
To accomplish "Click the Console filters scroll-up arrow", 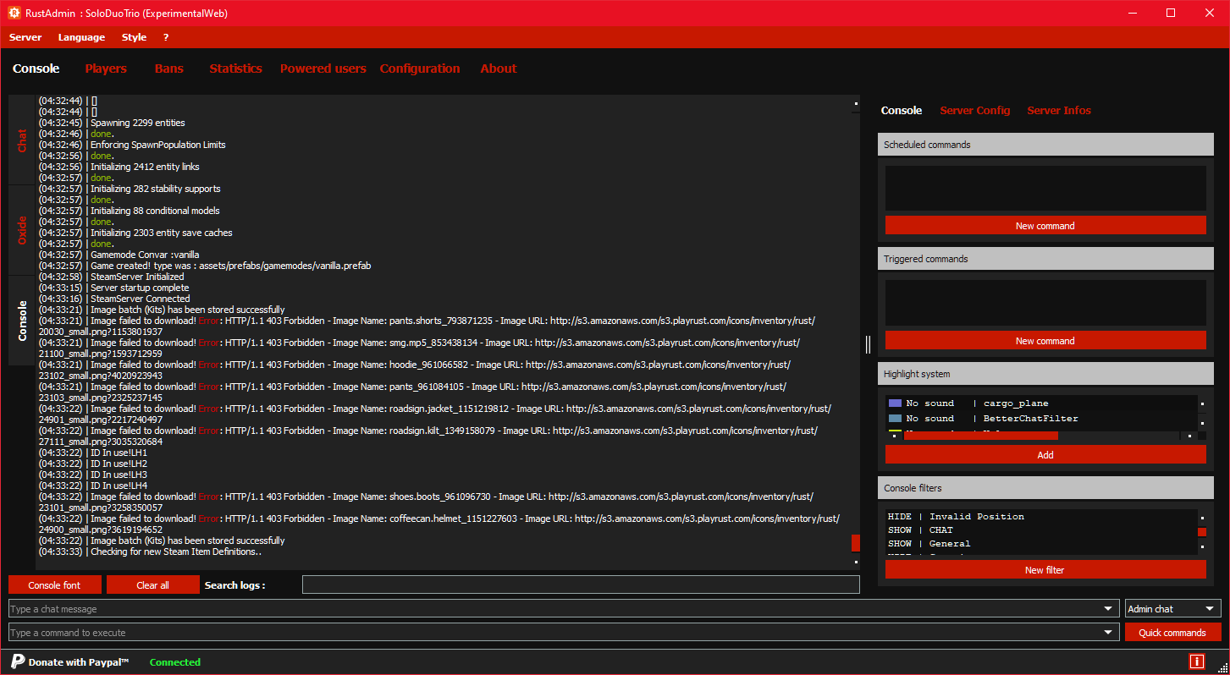I will click(x=1201, y=517).
